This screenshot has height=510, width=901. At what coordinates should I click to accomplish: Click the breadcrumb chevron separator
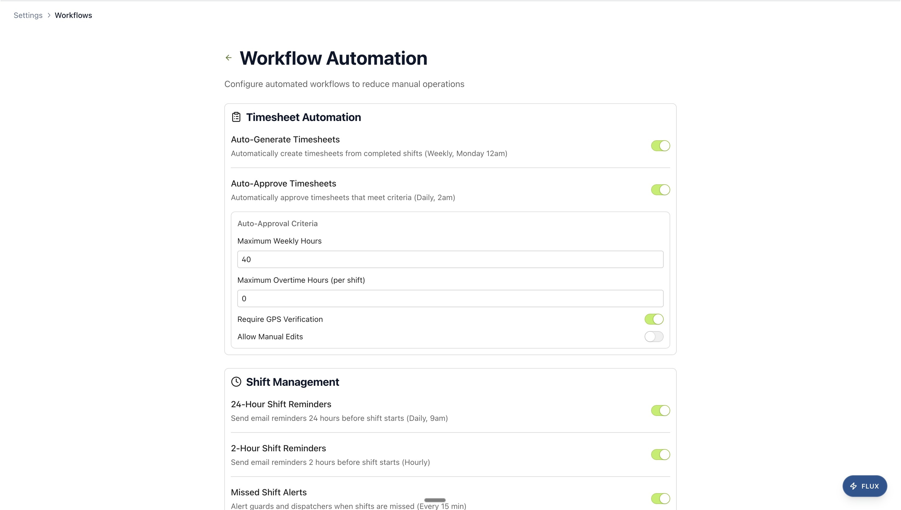(x=49, y=15)
